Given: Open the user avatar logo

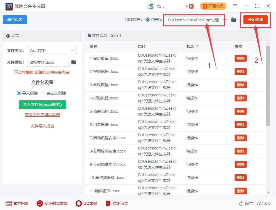Looking at the screenshot, I should tap(150, 6).
